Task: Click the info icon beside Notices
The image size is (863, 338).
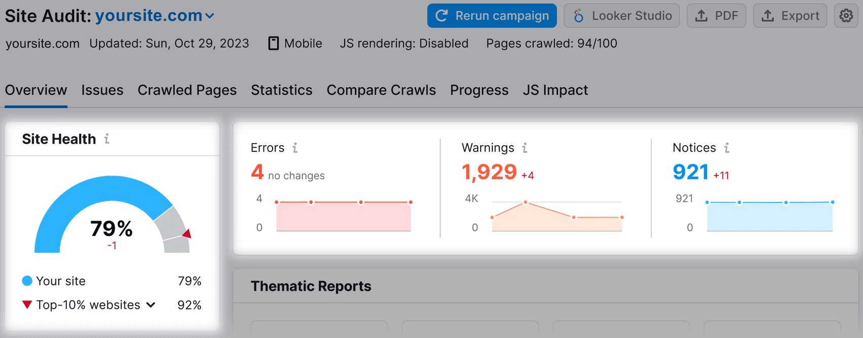Action: [727, 148]
